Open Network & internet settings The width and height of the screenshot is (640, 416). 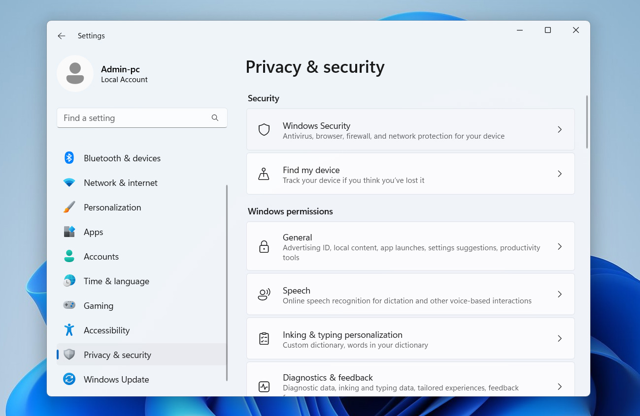point(141,182)
